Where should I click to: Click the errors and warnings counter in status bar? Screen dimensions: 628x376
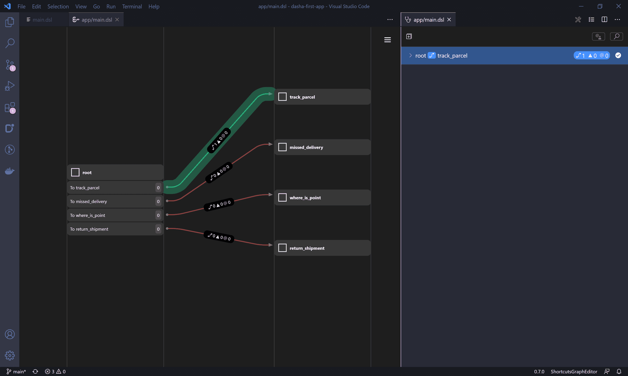pyautogui.click(x=55, y=371)
